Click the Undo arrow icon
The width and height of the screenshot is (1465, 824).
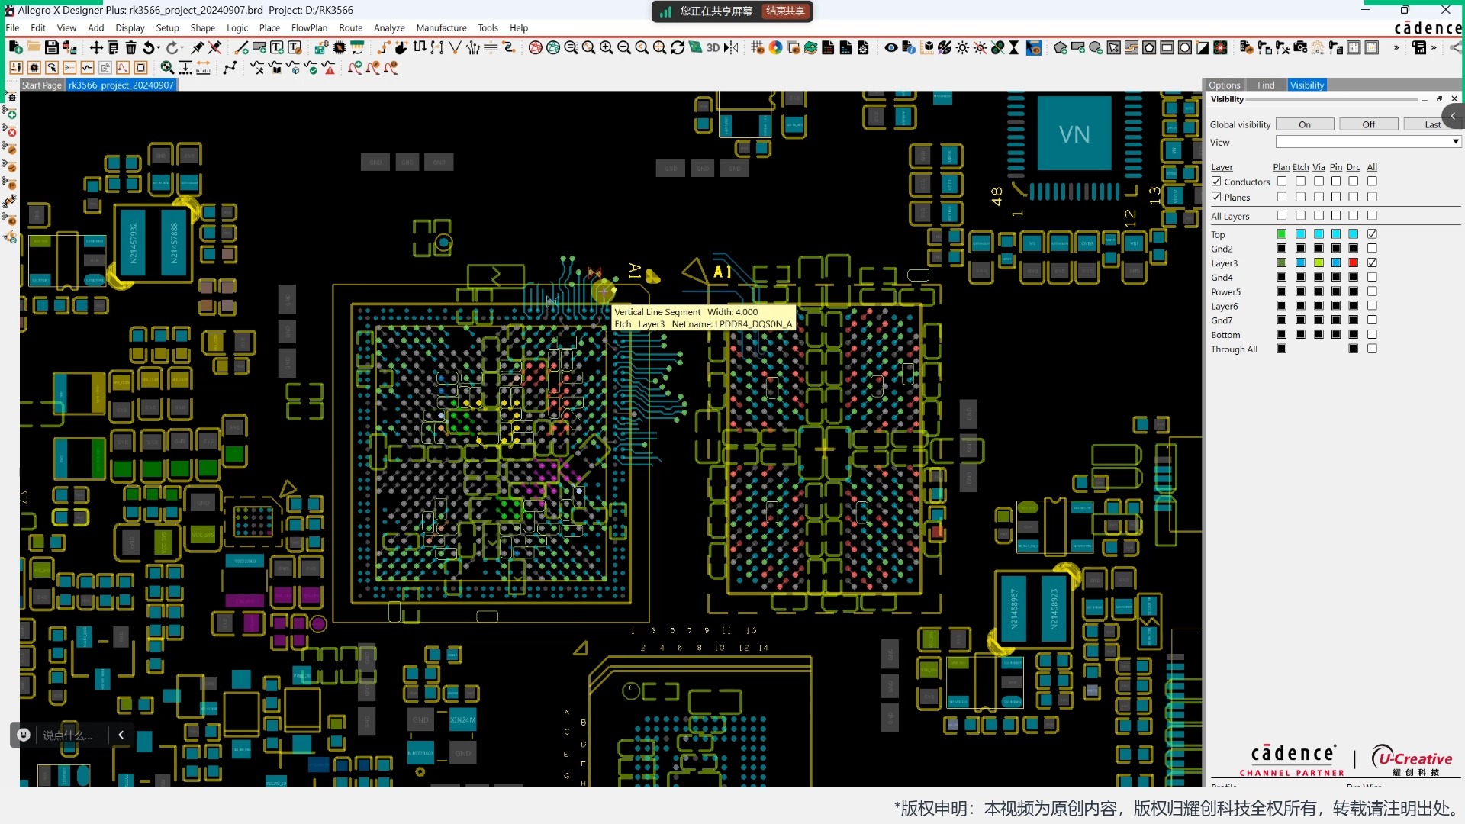tap(149, 47)
